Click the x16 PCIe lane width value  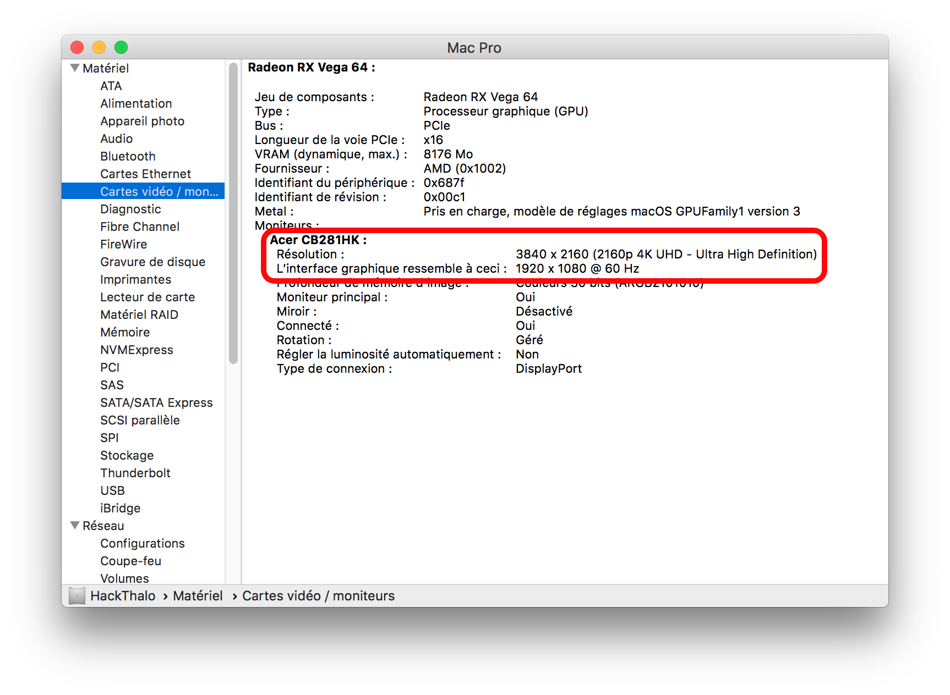pyautogui.click(x=433, y=140)
